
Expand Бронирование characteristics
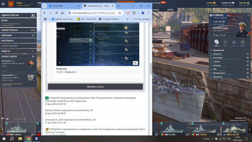[x=230, y=50]
